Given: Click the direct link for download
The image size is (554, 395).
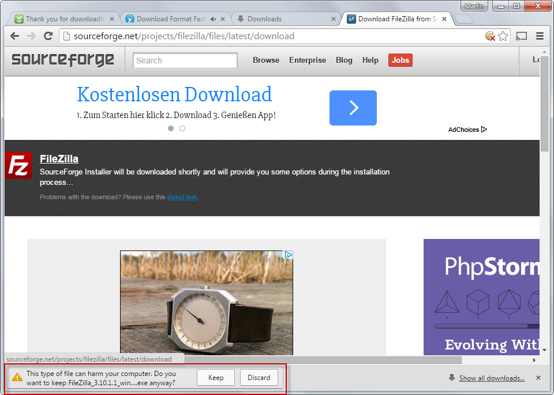Looking at the screenshot, I should point(182,197).
